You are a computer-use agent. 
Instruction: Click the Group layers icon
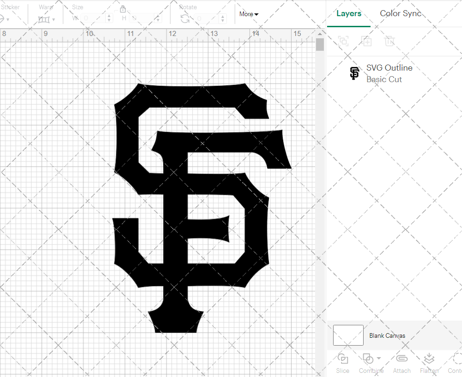coord(343,41)
